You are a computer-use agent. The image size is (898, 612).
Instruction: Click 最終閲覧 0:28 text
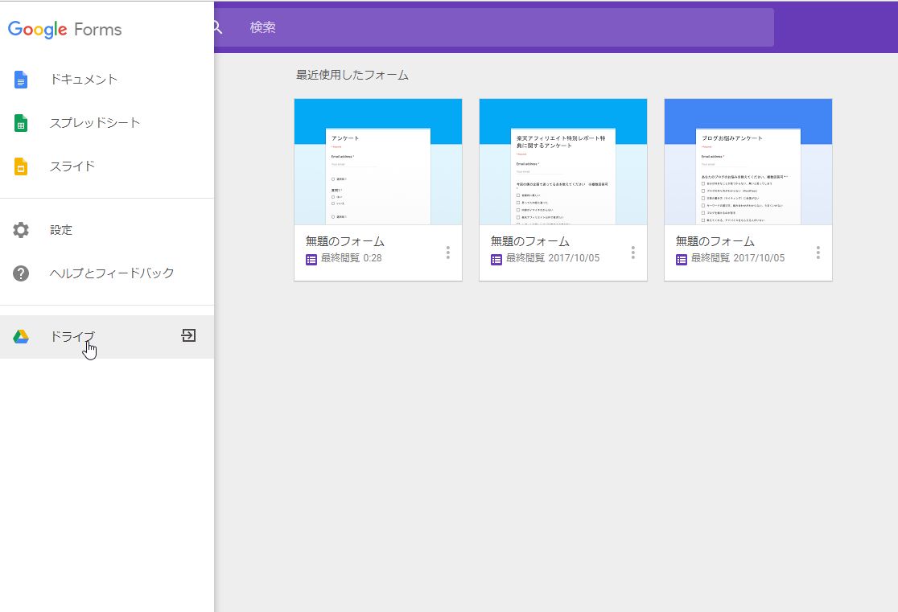tap(351, 258)
